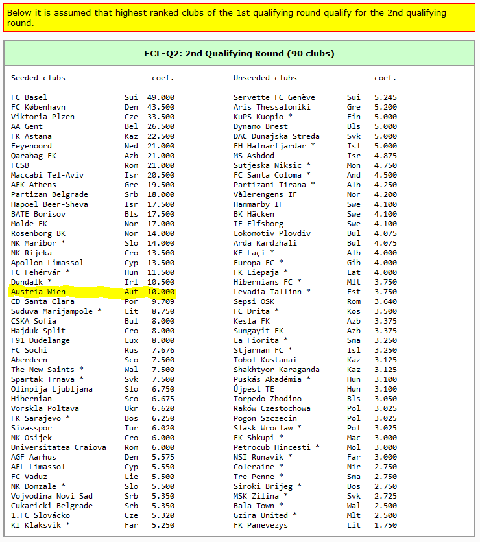Click 'BATE Borisov' club name
The image size is (480, 542).
38,214
